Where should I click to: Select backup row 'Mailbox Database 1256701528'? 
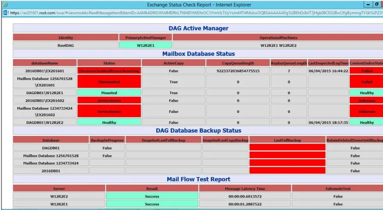click(51, 155)
